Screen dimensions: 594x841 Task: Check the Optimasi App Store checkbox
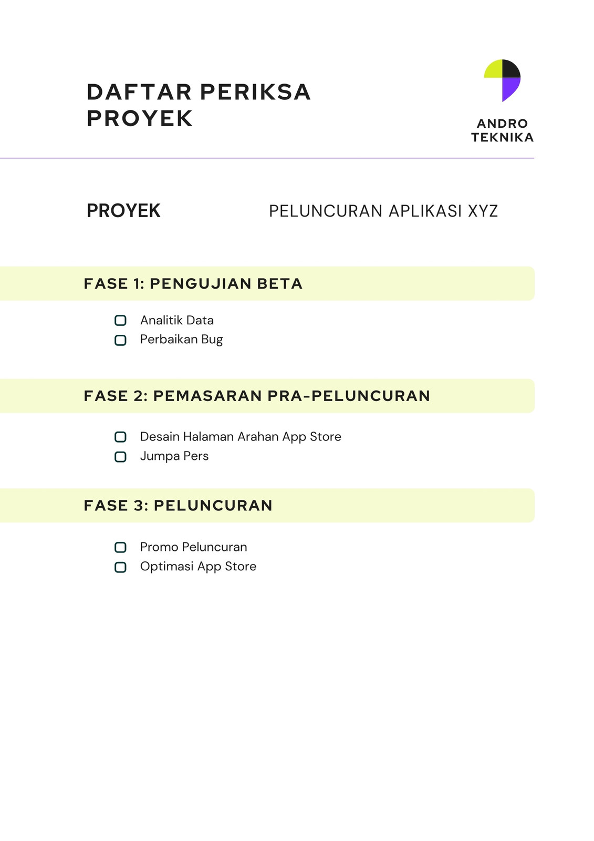tap(120, 567)
